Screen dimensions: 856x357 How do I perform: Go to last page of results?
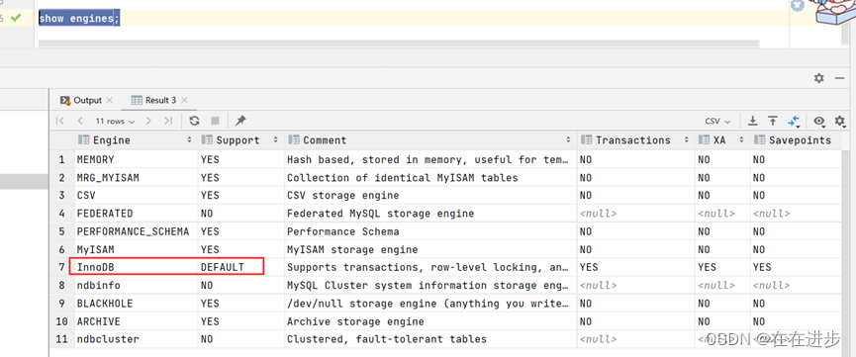(x=168, y=122)
